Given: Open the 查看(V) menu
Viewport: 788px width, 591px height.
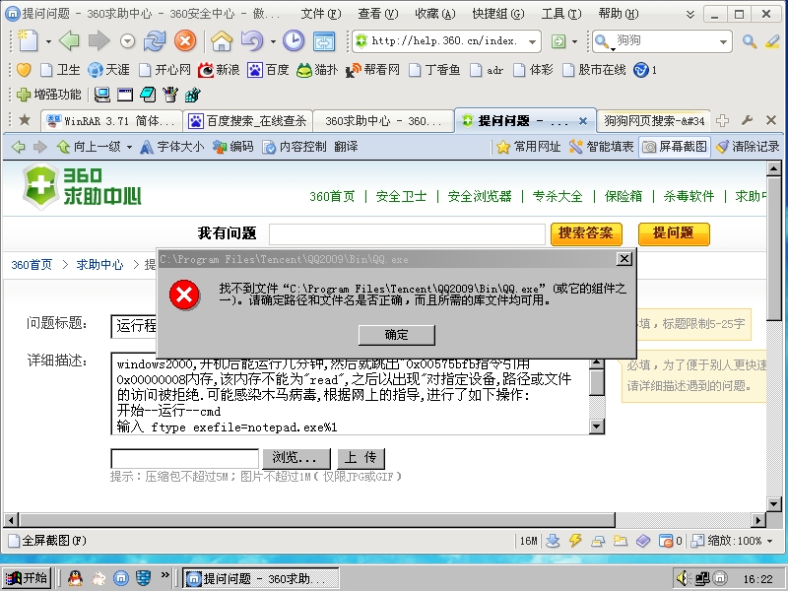Looking at the screenshot, I should coord(378,14).
